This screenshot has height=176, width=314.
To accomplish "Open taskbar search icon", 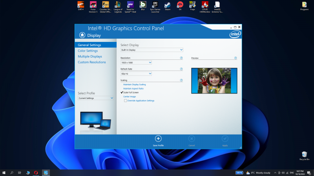I will [12, 172].
